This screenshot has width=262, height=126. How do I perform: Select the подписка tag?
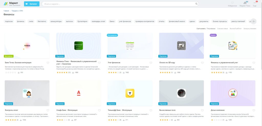click(9, 21)
